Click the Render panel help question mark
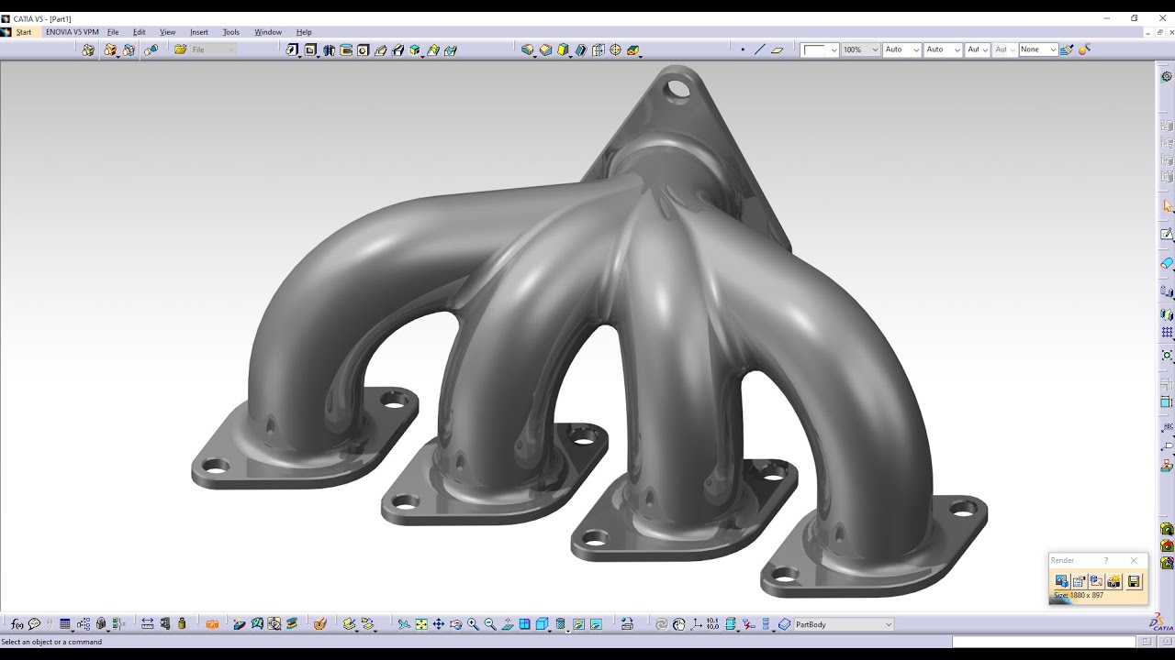The width and height of the screenshot is (1175, 660). click(x=1106, y=560)
